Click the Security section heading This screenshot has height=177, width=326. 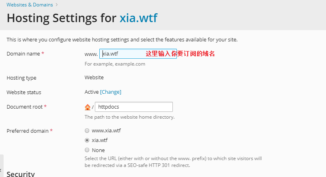coord(21,174)
